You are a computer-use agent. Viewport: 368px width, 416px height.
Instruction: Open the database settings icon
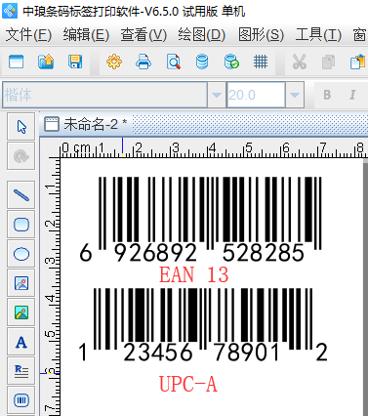[x=202, y=62]
